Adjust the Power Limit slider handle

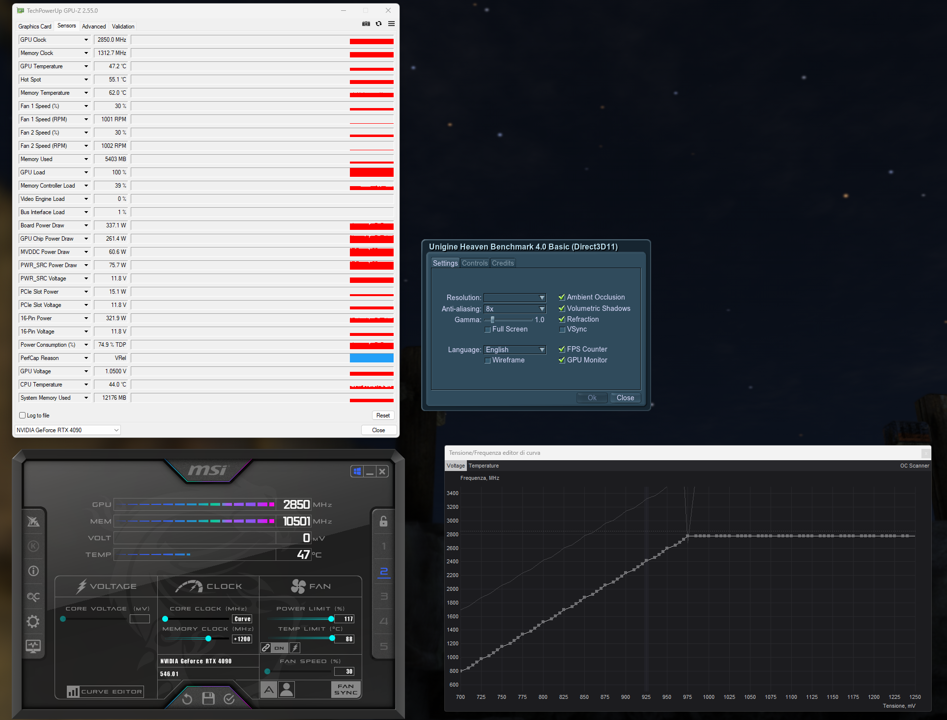[x=331, y=619]
